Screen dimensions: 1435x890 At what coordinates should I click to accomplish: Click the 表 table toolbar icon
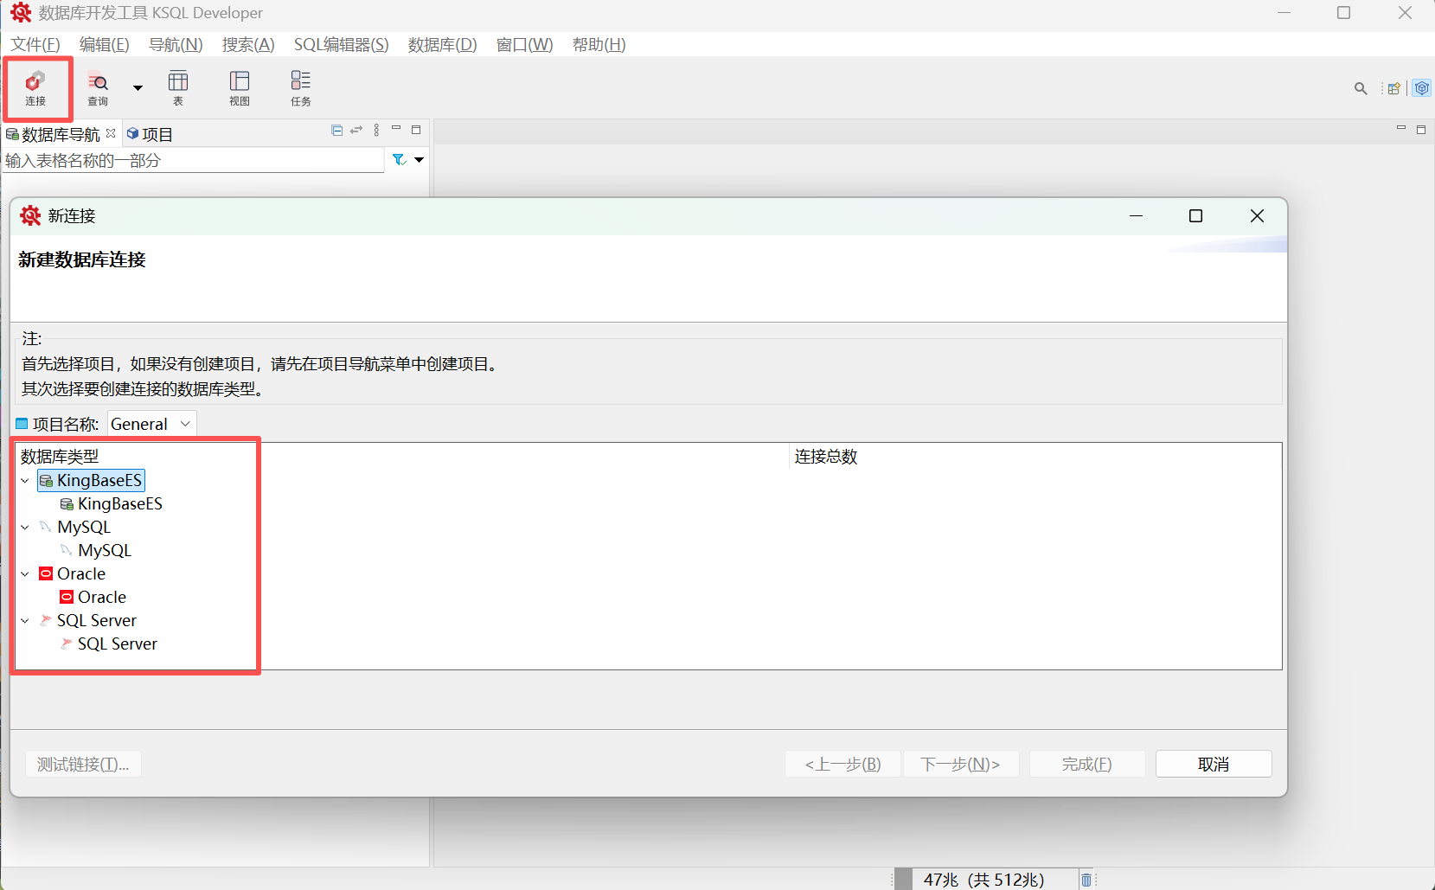pyautogui.click(x=178, y=88)
